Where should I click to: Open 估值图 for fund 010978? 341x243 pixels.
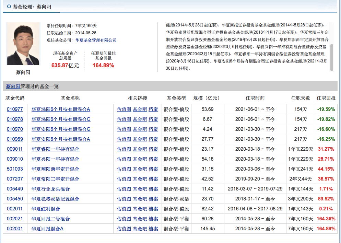pos(124,119)
